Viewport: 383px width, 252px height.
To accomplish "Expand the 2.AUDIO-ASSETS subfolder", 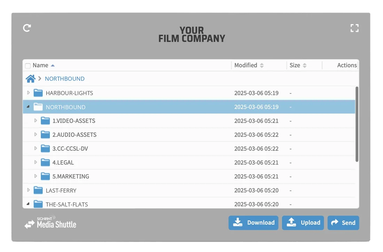I will [36, 135].
